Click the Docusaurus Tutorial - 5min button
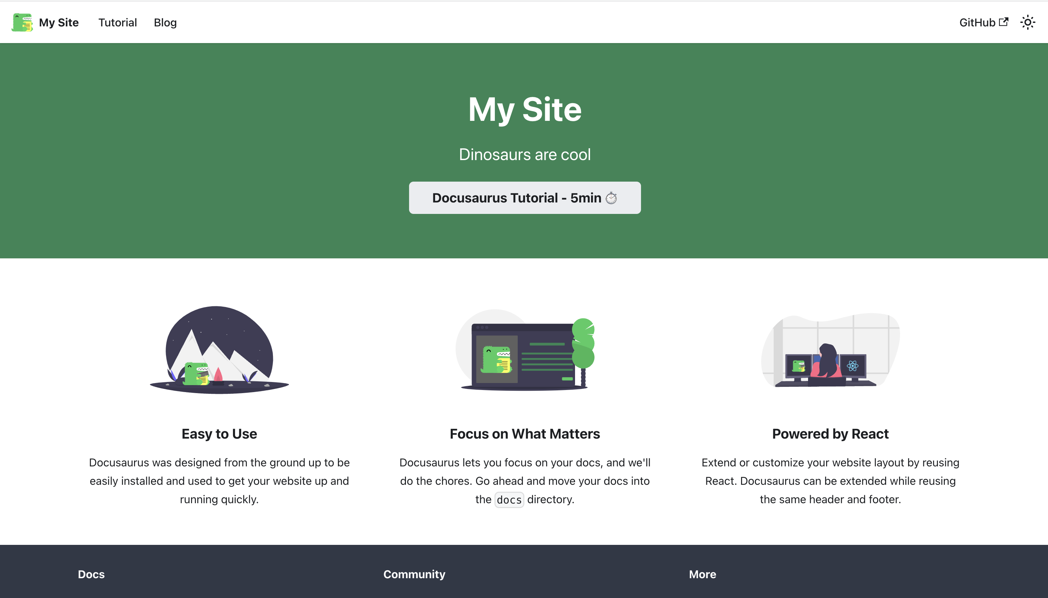Screen dimensions: 1048x598 [x=524, y=198]
